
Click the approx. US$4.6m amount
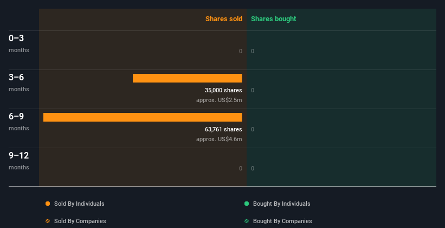(219, 139)
